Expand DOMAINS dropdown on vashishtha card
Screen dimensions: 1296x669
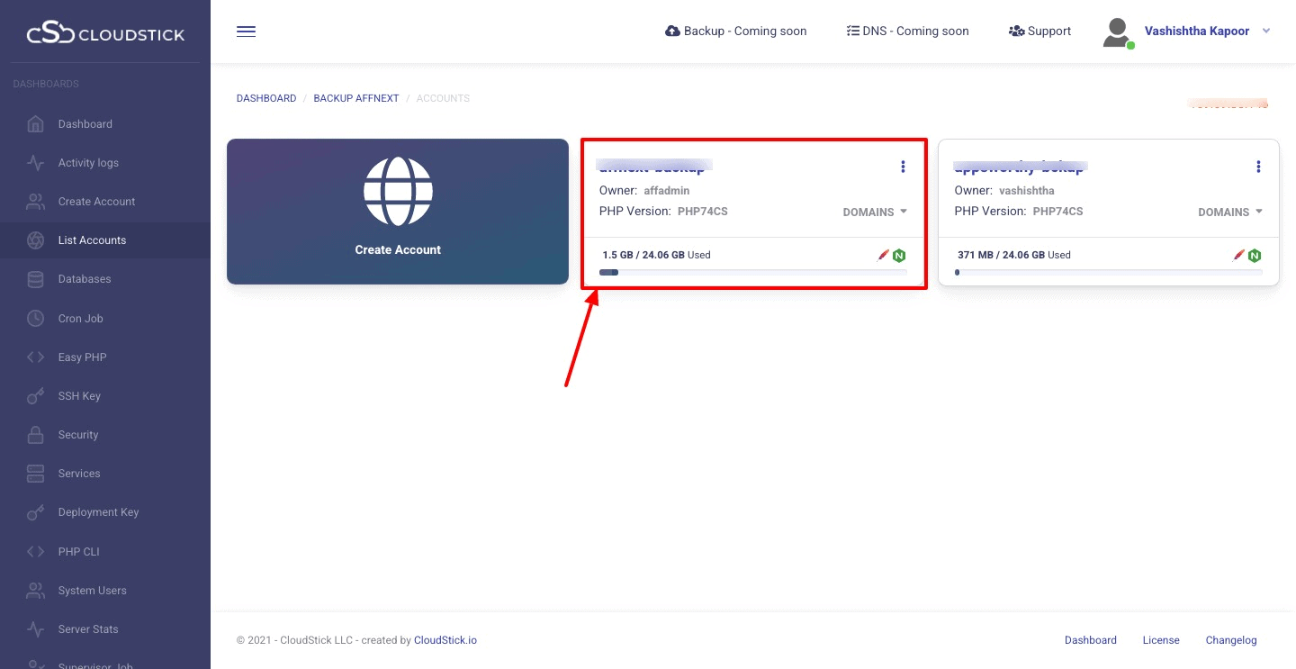(x=1230, y=212)
